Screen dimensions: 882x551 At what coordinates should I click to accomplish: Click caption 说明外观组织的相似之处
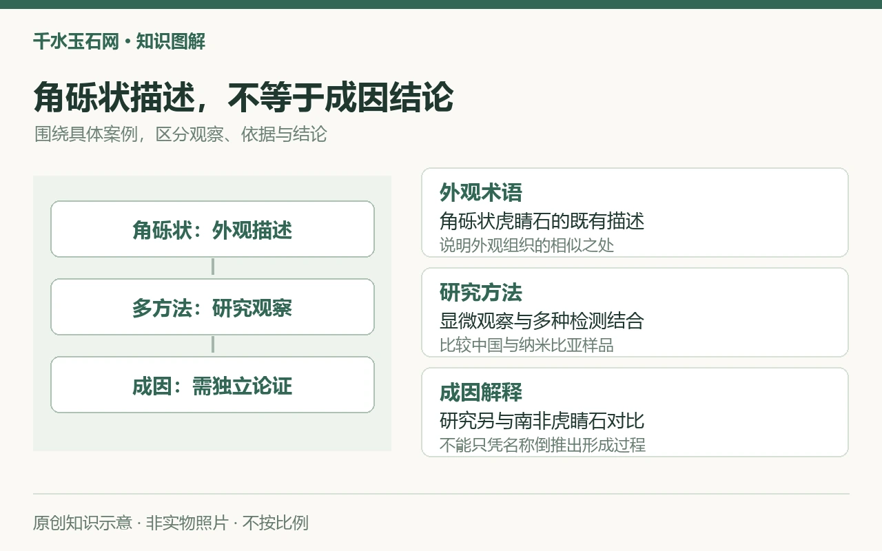pyautogui.click(x=526, y=245)
